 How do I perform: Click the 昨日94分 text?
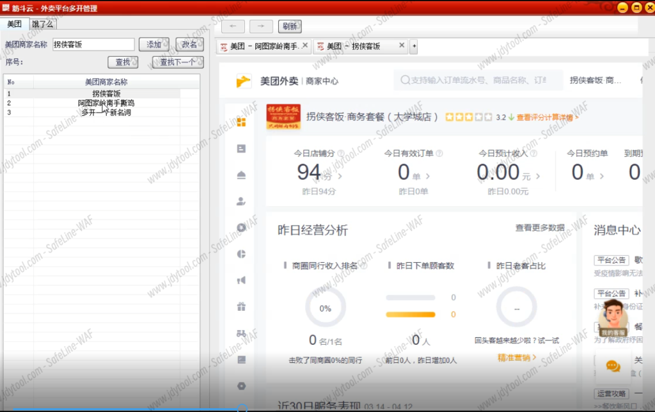point(319,191)
